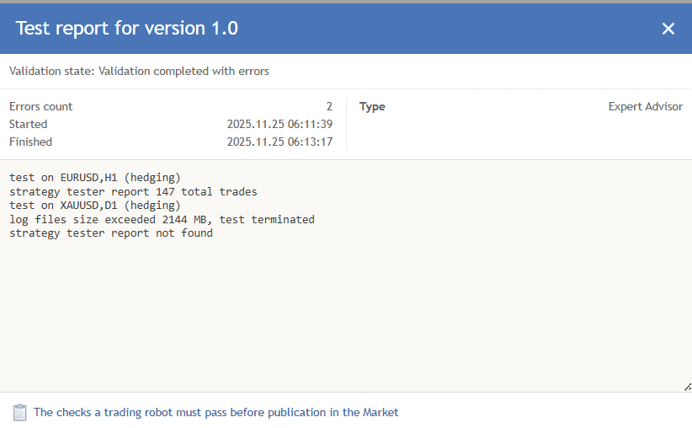Select the 'Expert Advisor' type value
This screenshot has width=692, height=428.
pos(646,107)
